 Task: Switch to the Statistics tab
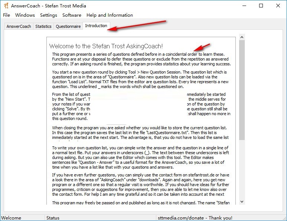coord(43,26)
